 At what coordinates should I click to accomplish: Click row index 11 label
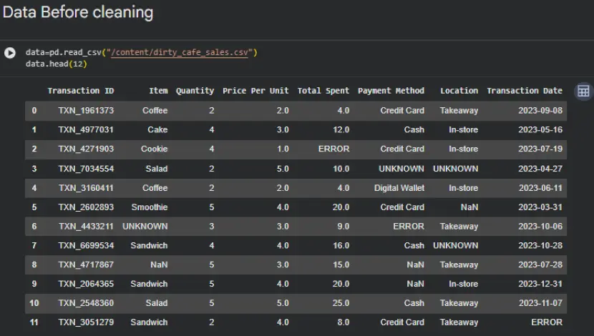click(x=34, y=322)
